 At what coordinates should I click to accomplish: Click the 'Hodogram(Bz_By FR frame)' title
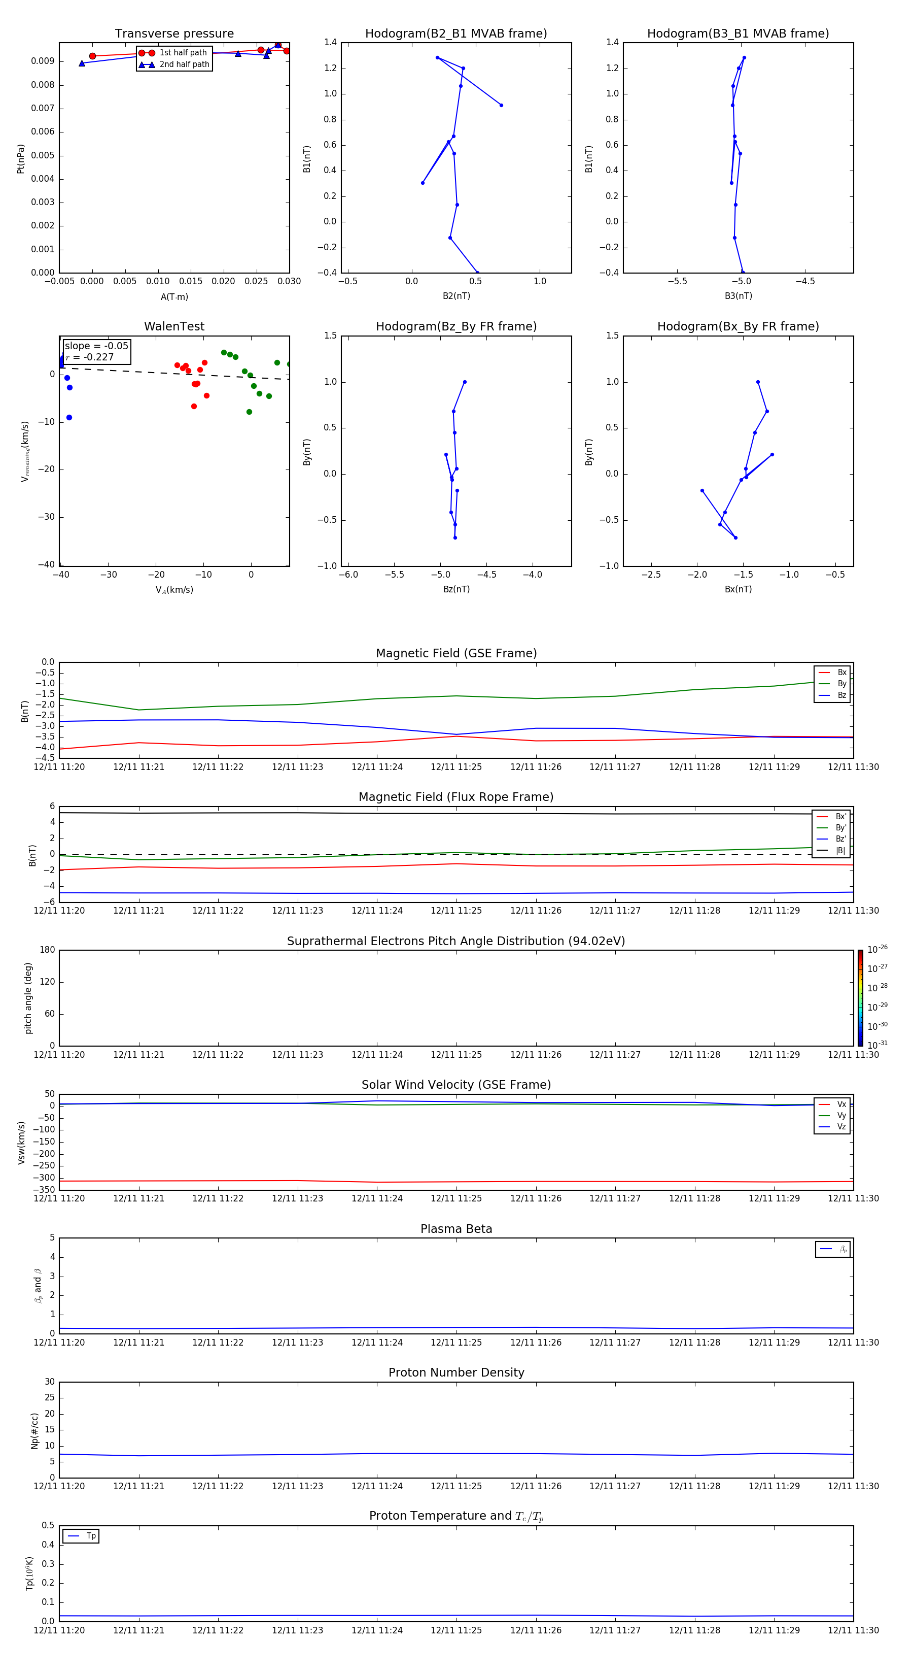tap(456, 326)
